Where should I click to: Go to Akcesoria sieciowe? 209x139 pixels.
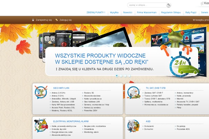92,96
